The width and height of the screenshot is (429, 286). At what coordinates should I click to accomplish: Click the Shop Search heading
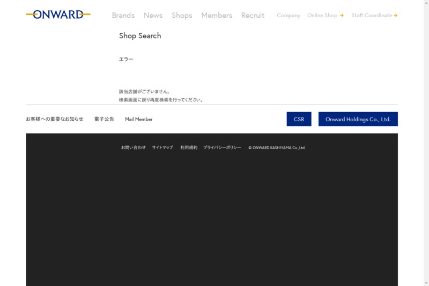[140, 36]
